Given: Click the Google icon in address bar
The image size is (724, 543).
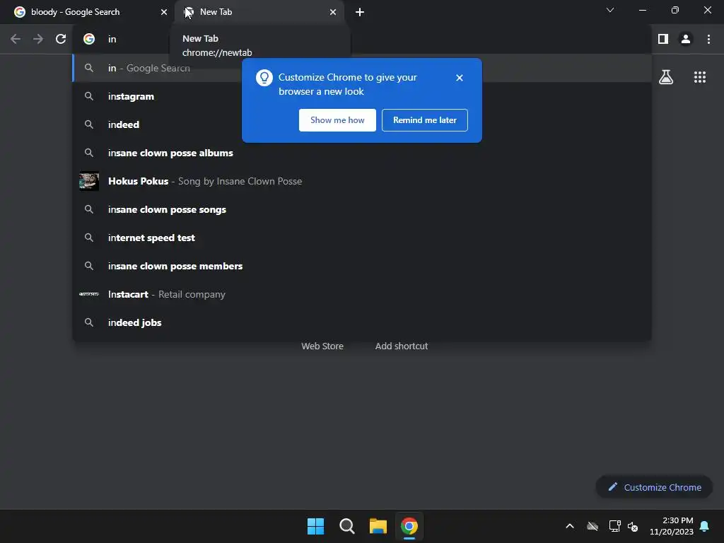Looking at the screenshot, I should 89,40.
